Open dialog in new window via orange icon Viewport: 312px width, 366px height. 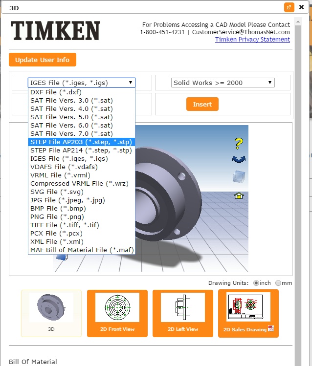[x=289, y=7]
